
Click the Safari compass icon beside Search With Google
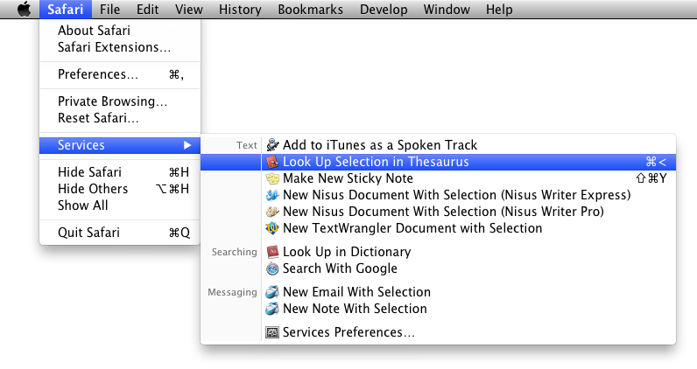pyautogui.click(x=272, y=268)
